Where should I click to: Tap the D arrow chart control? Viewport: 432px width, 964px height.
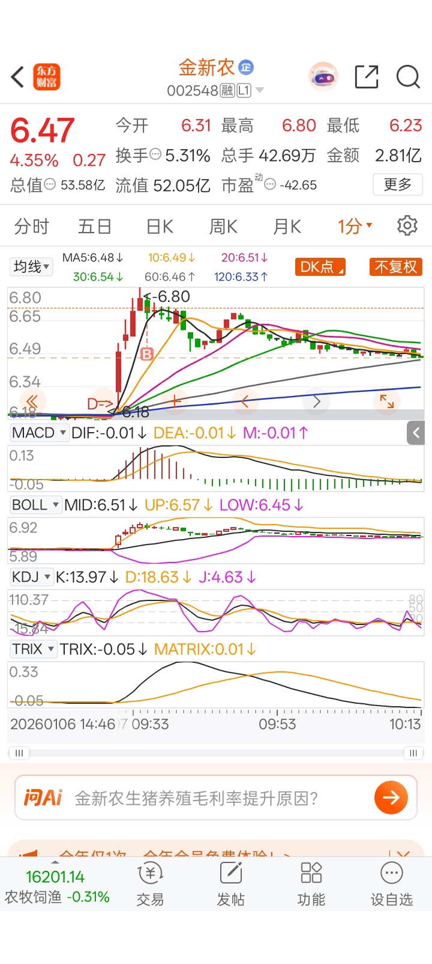100,403
